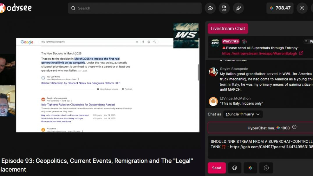Open More results from www.reddit.com

click(x=56, y=122)
